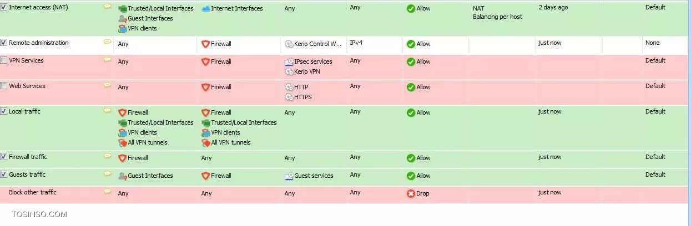Enable the VPN Services rule checkbox
691x226 pixels.
4,60
